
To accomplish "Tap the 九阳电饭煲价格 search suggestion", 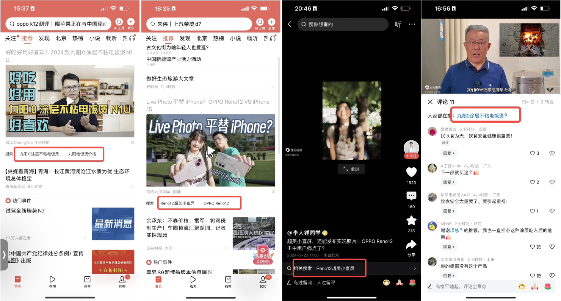I will click(x=82, y=154).
